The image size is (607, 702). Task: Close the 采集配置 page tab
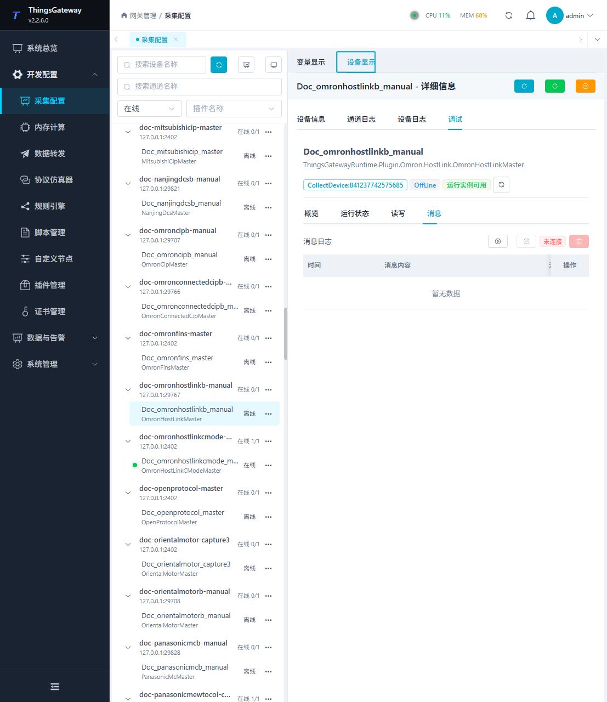(175, 39)
